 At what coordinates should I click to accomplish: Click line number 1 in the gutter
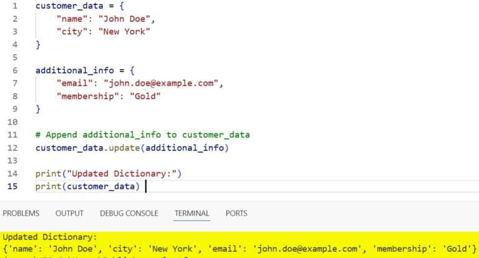(x=14, y=6)
